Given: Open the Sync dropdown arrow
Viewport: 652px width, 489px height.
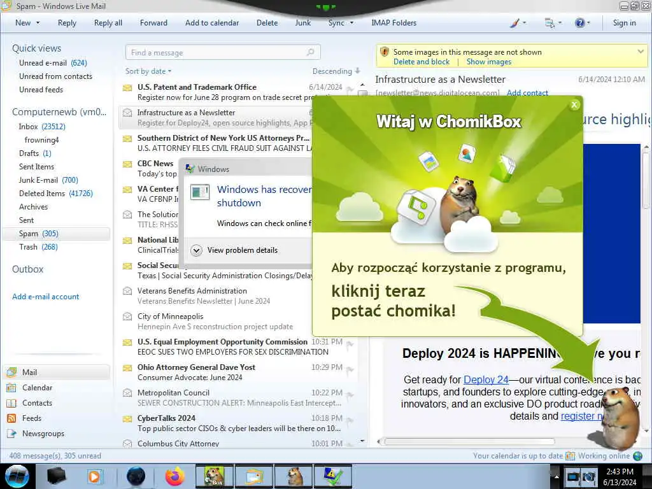Looking at the screenshot, I should click(x=351, y=23).
